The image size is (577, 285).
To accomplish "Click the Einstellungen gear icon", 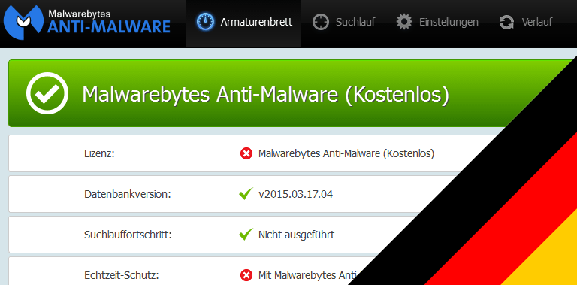I will click(x=404, y=22).
